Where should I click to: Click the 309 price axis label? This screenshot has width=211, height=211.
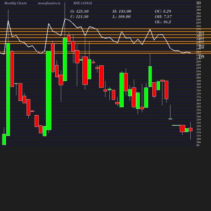198,10
